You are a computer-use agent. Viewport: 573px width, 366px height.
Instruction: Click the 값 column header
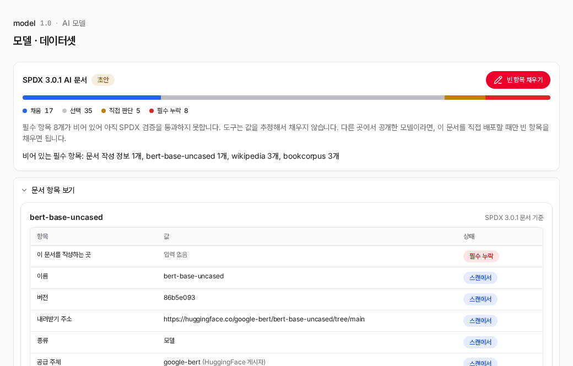click(x=166, y=236)
